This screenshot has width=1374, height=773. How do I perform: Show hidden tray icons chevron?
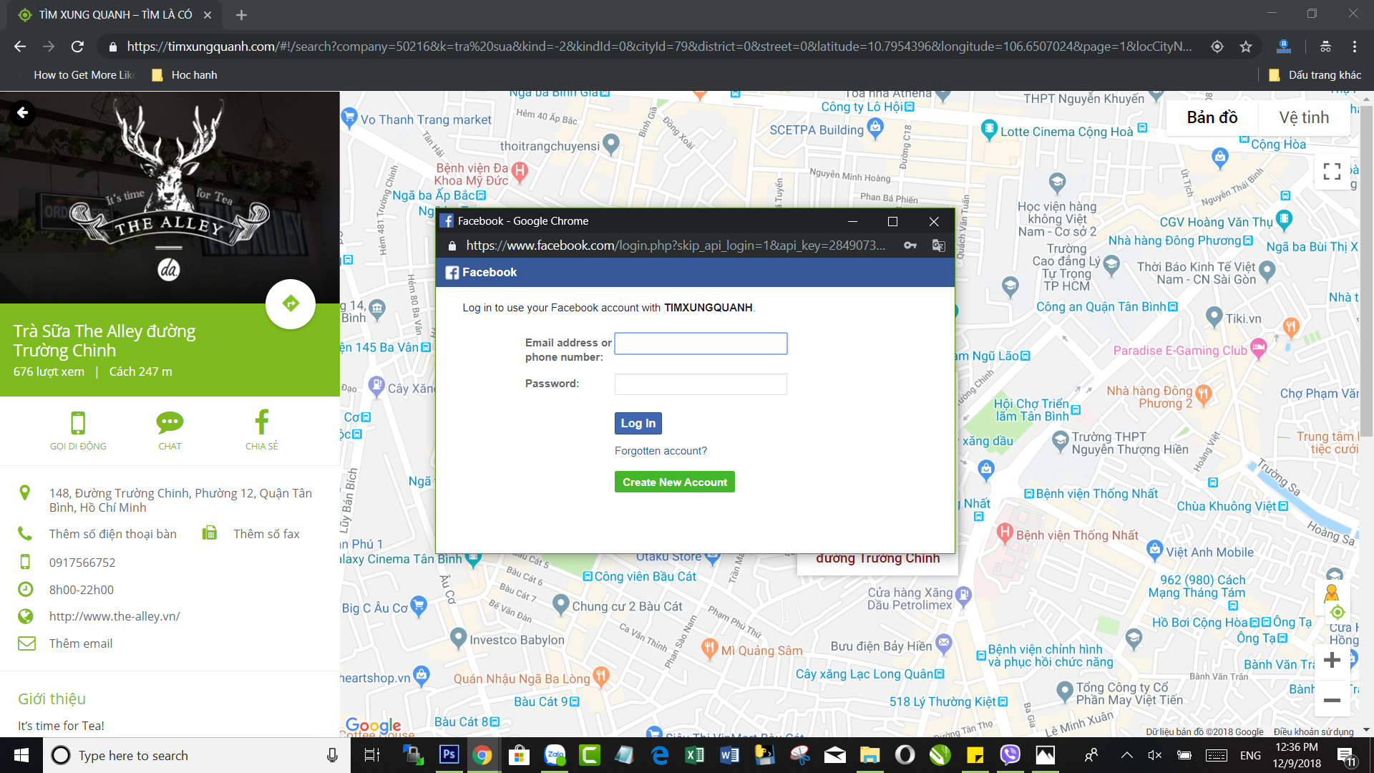[1126, 755]
